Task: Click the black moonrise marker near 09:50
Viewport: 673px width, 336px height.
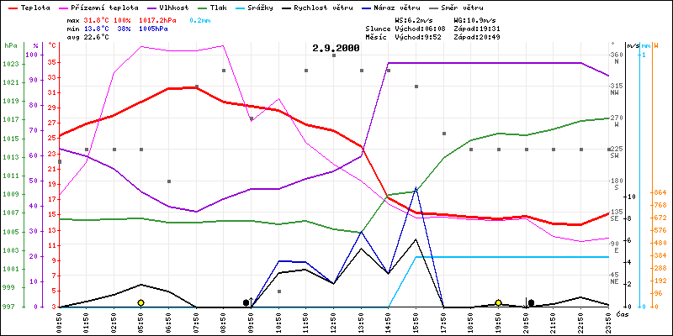Action: (x=246, y=302)
